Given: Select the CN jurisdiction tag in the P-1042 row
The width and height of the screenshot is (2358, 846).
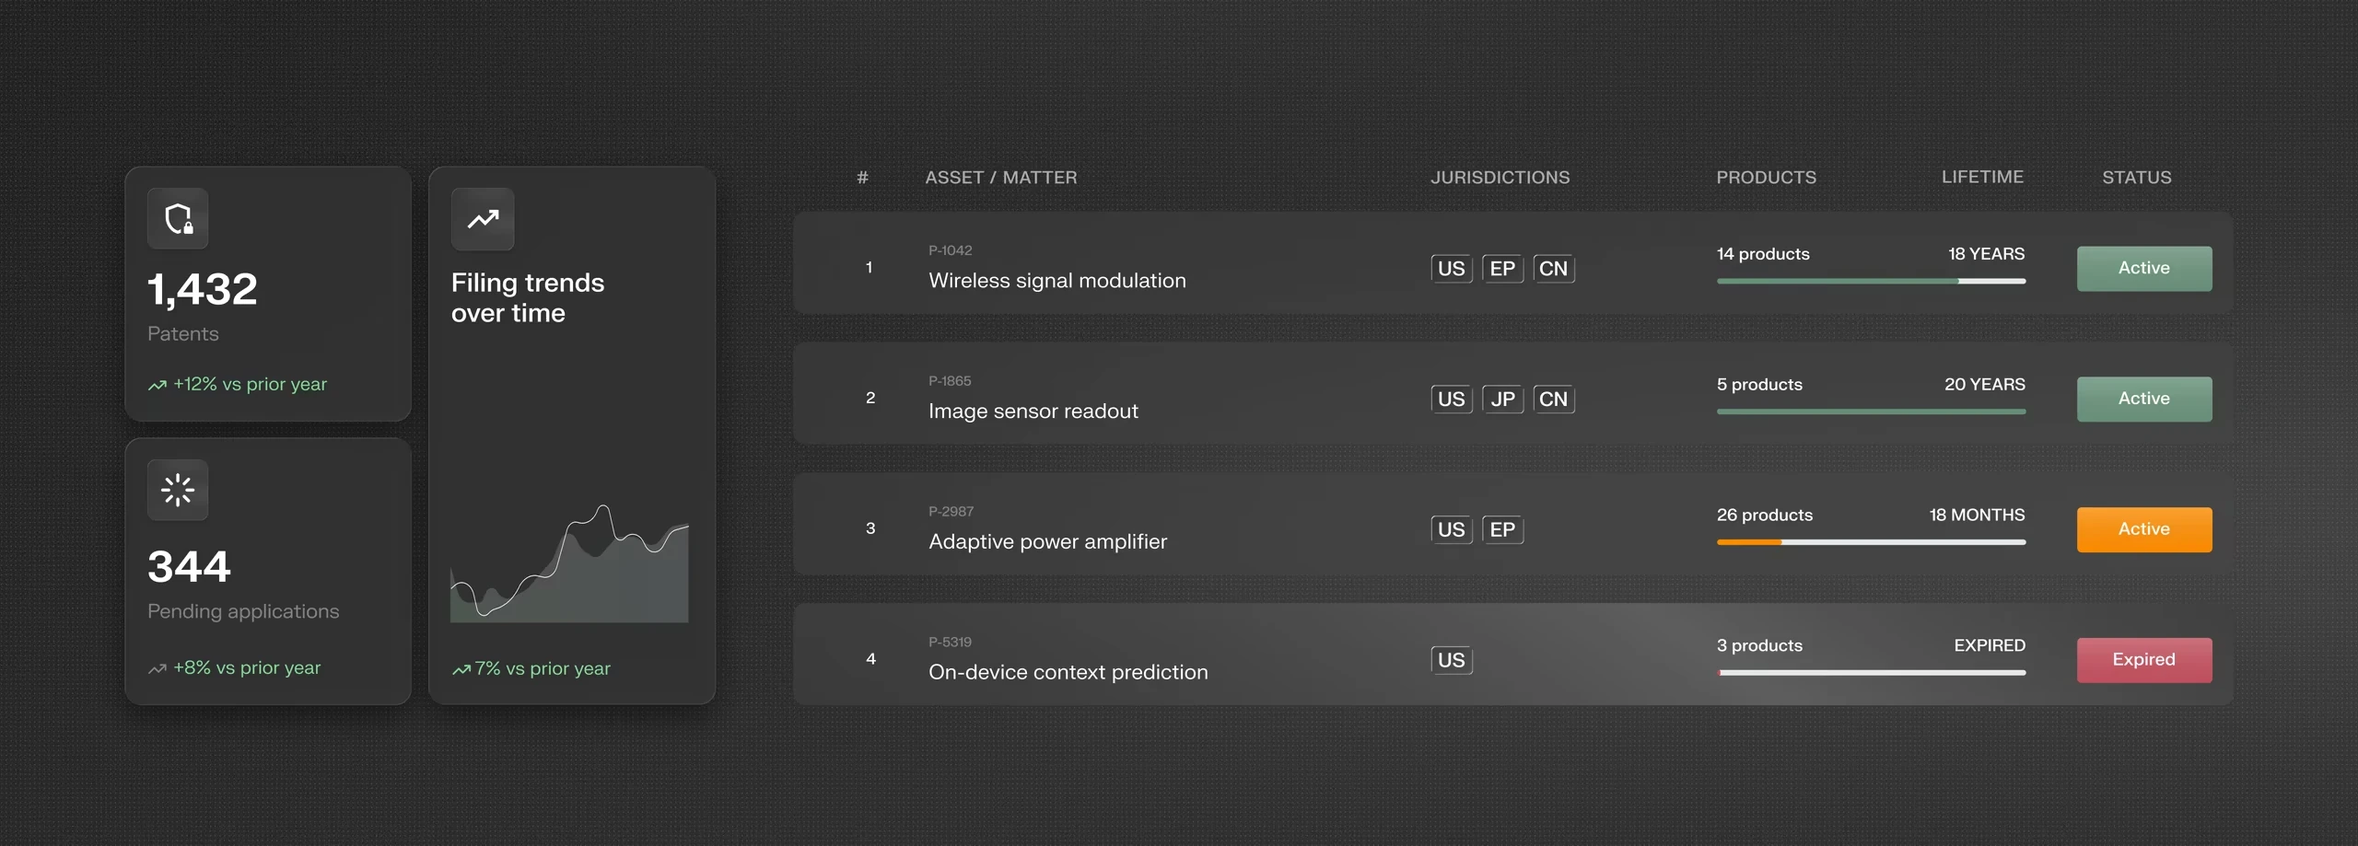Looking at the screenshot, I should point(1554,269).
